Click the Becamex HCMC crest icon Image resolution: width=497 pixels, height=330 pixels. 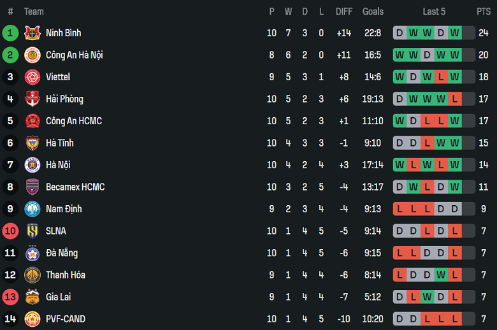pyautogui.click(x=32, y=187)
